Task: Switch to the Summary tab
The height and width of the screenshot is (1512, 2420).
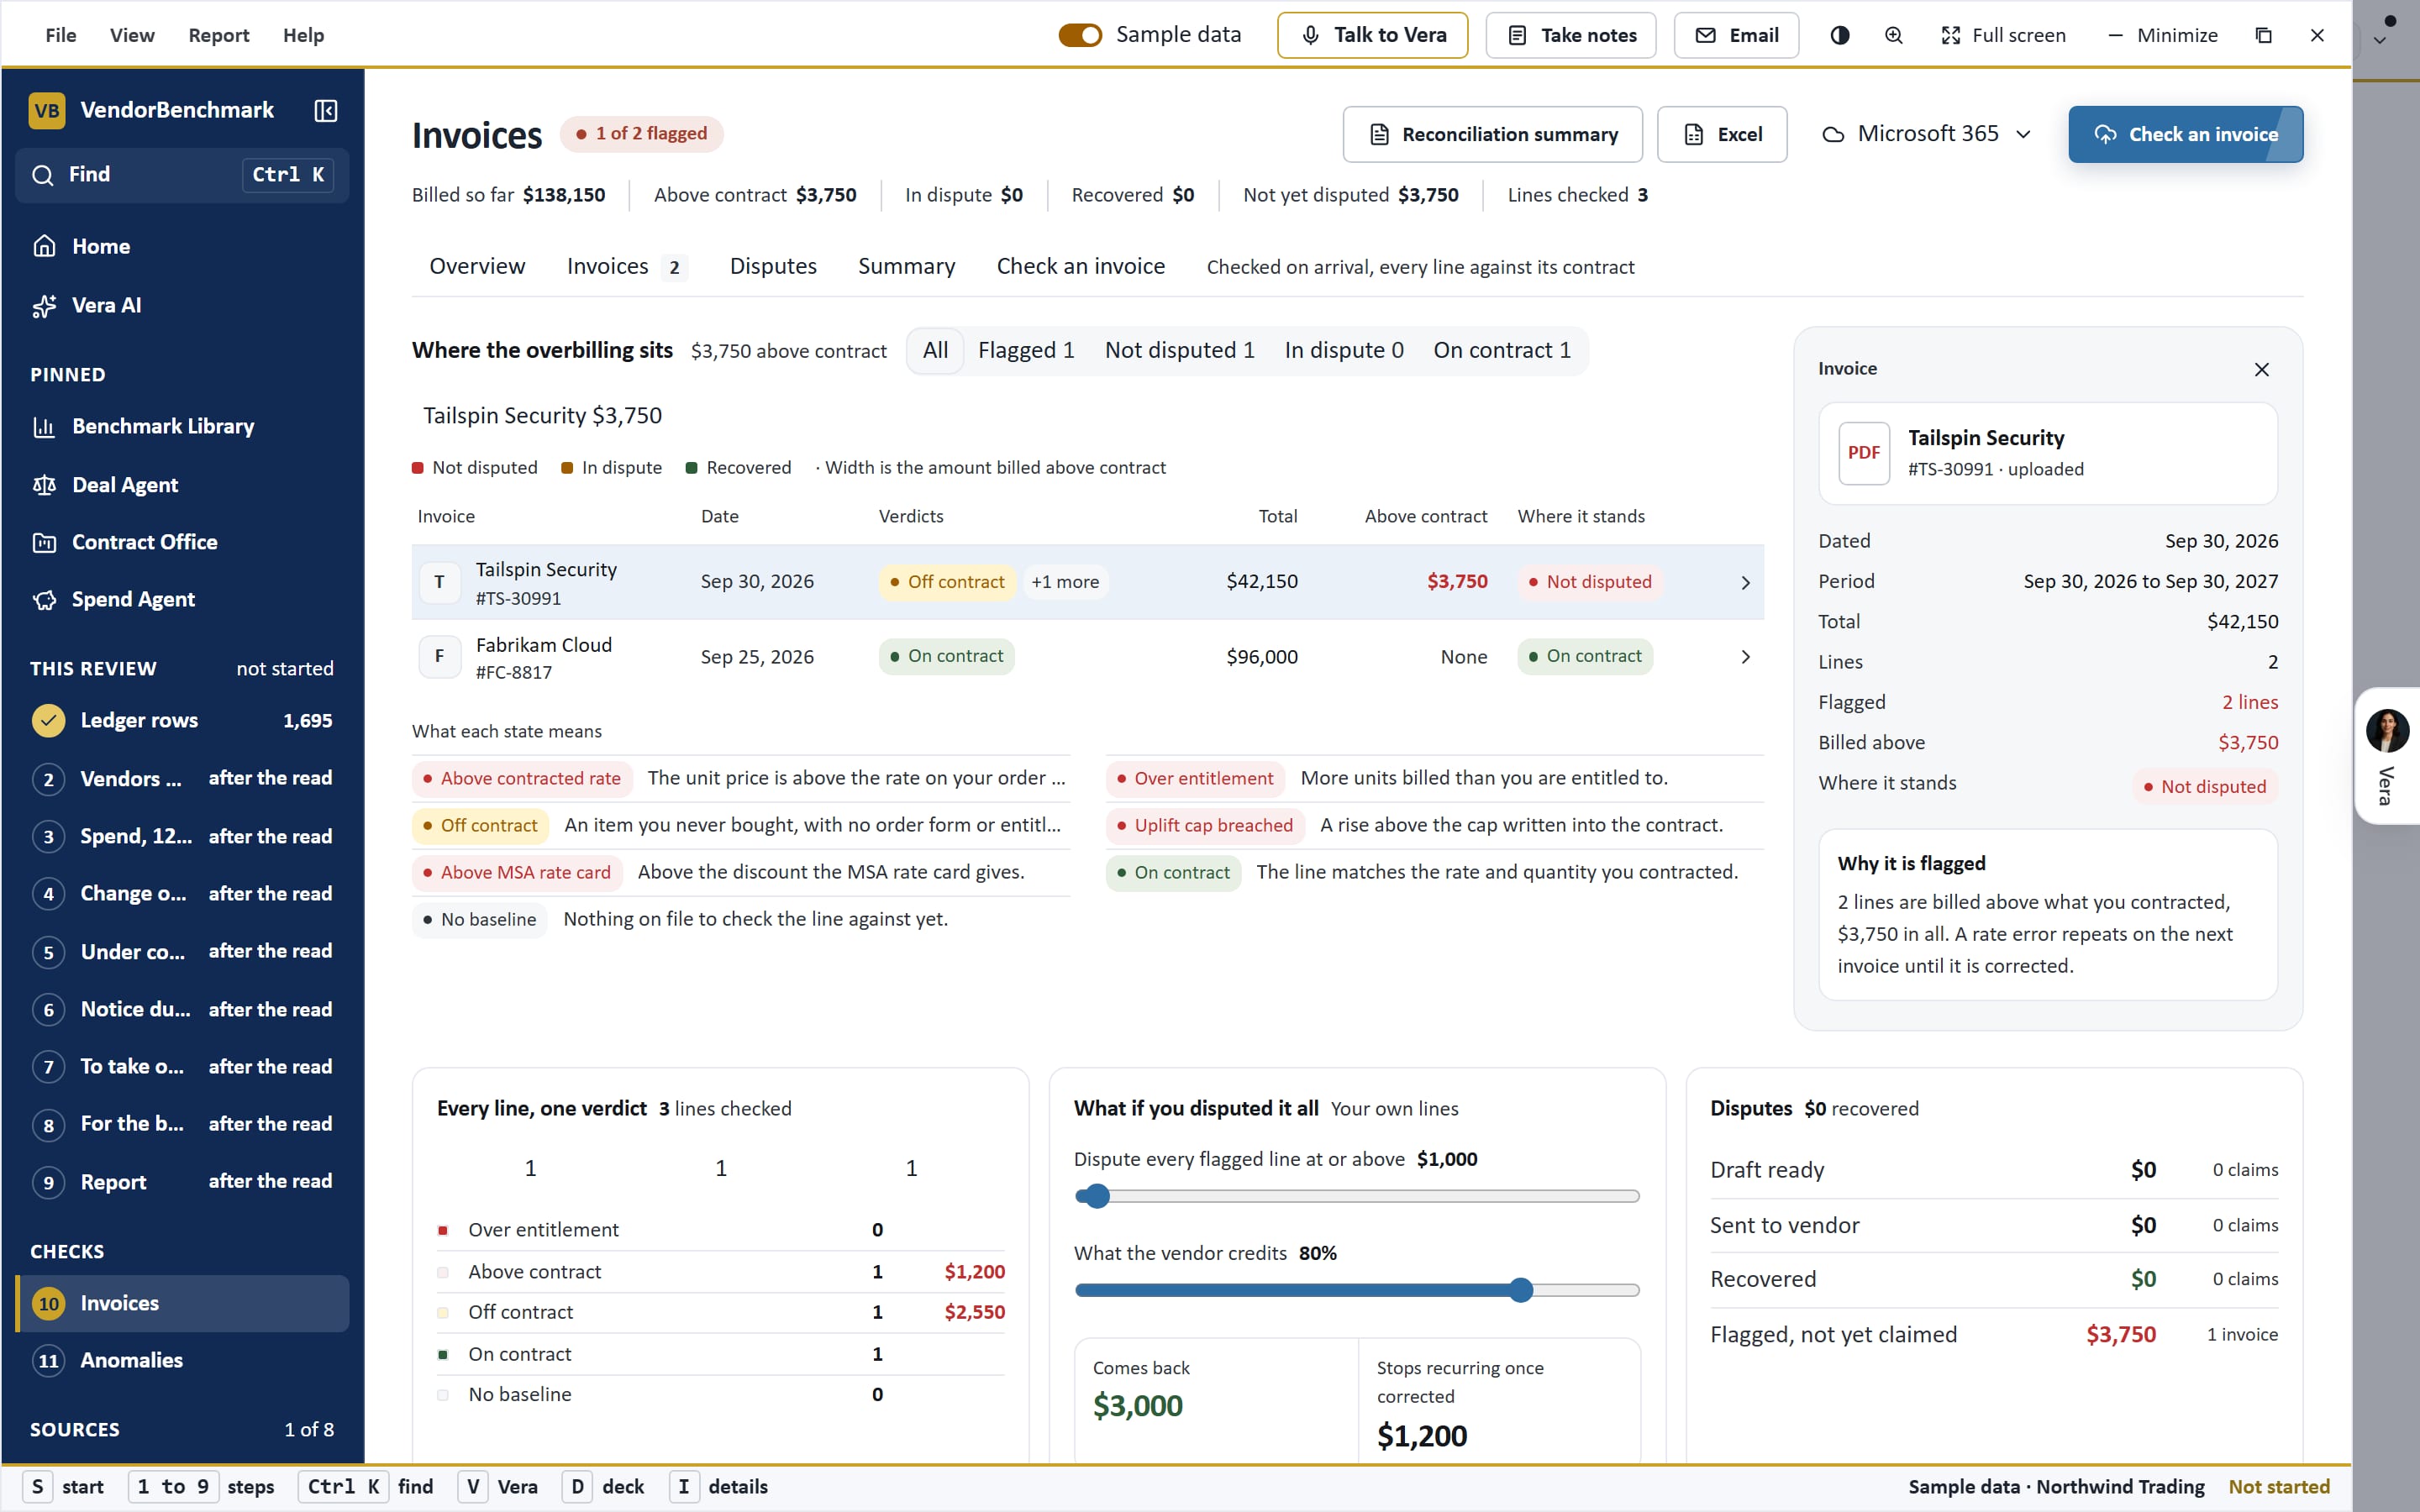Action: pyautogui.click(x=906, y=266)
